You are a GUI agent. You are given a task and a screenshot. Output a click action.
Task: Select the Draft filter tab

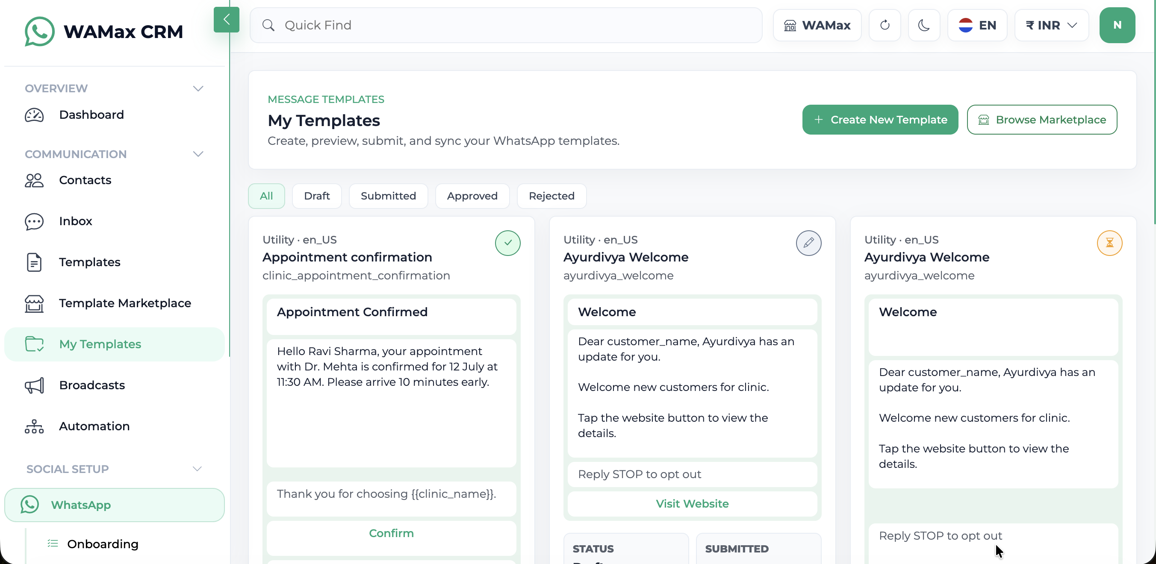[x=316, y=196]
